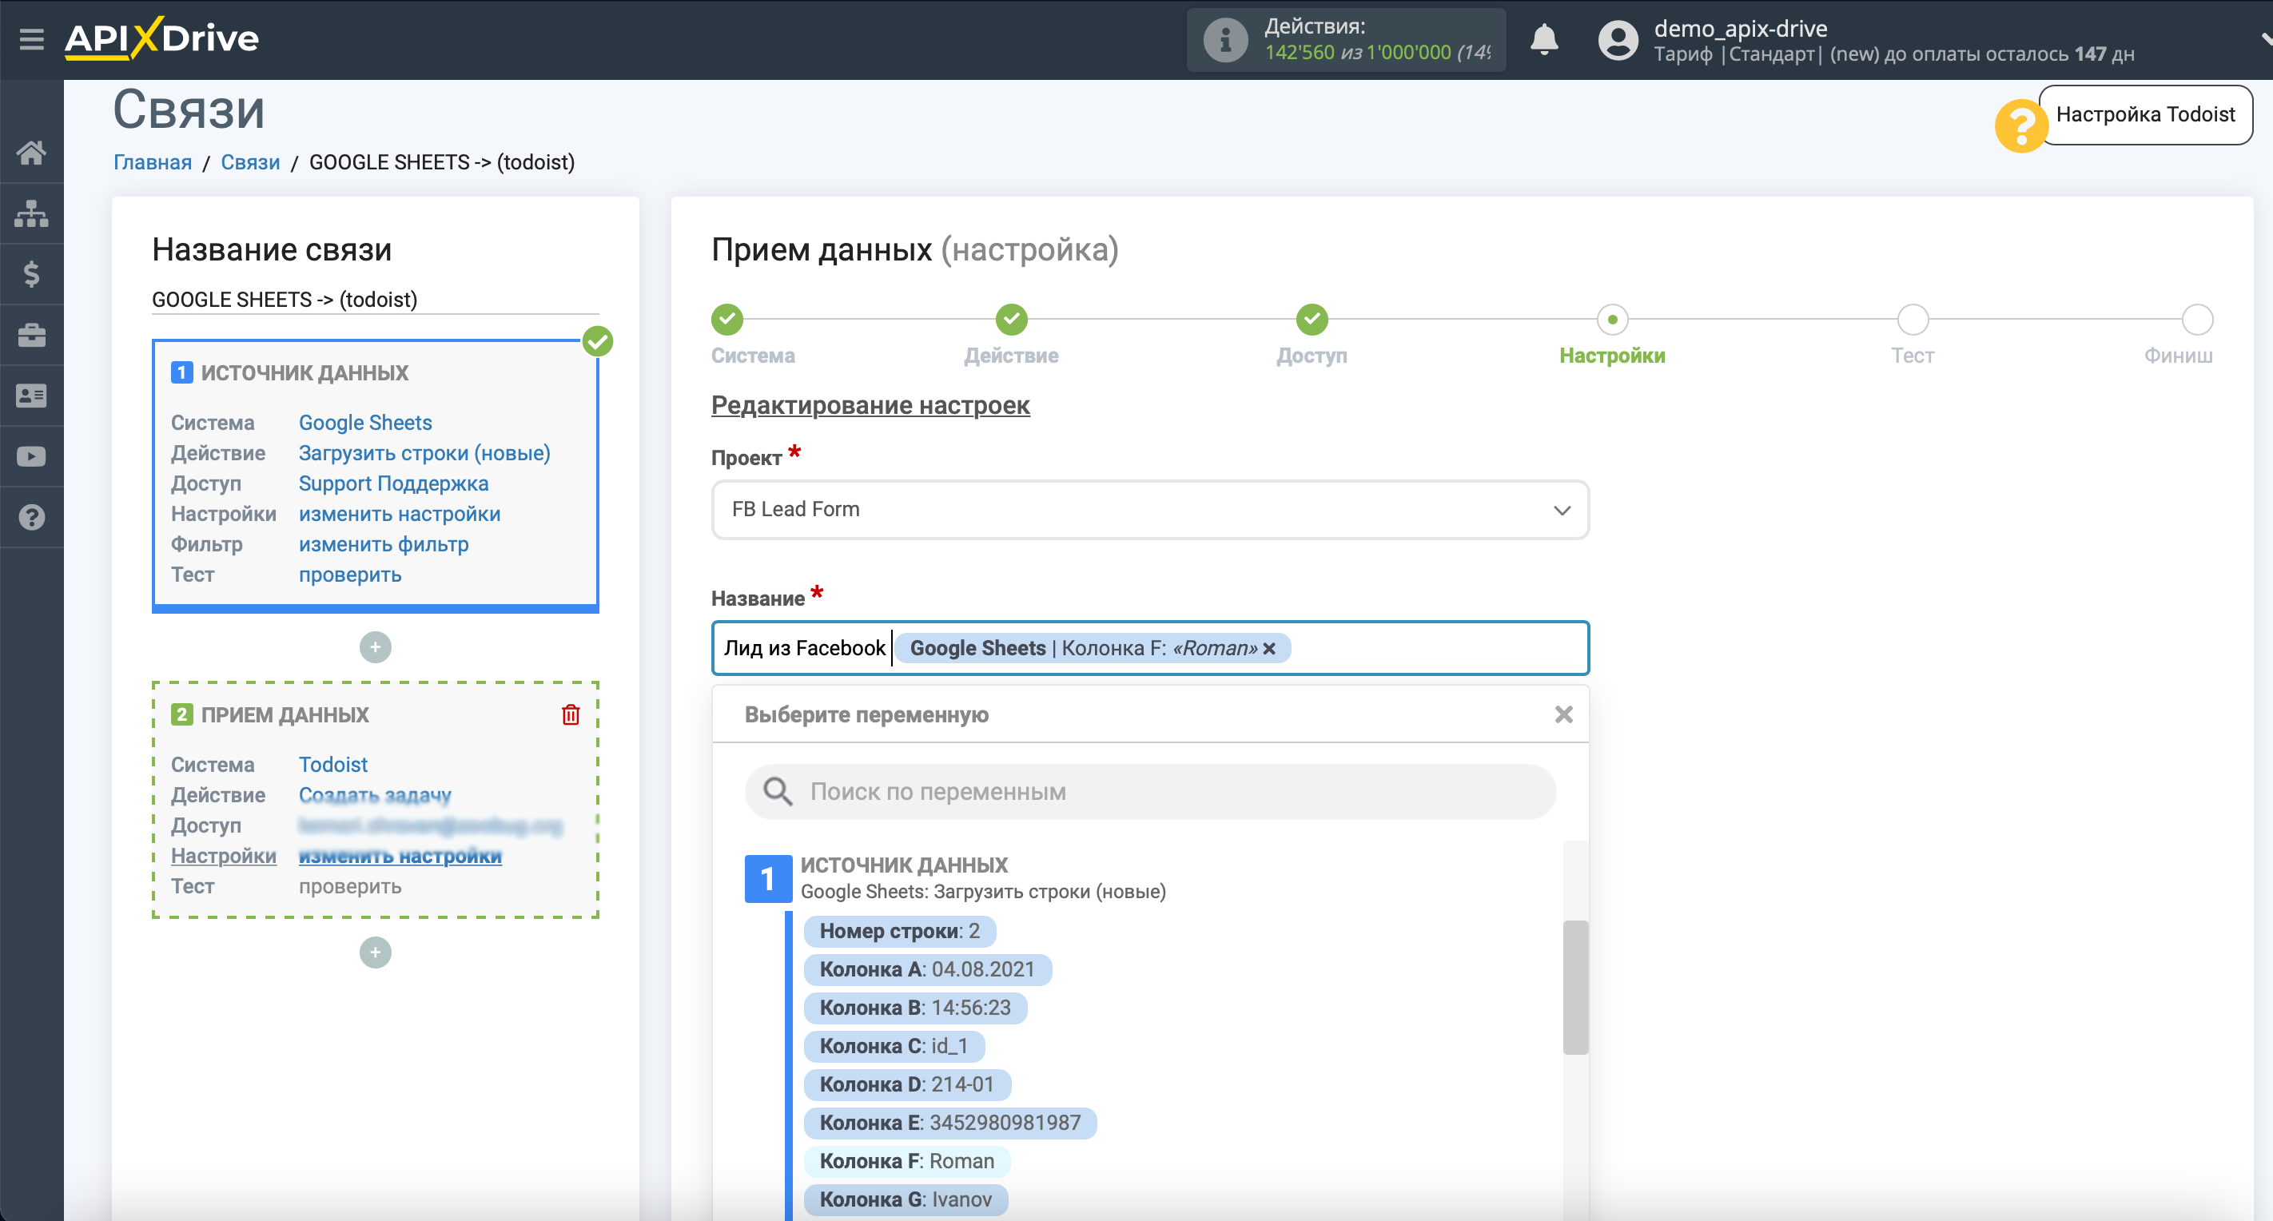Open the home sidebar icon
The height and width of the screenshot is (1221, 2273).
coord(32,153)
